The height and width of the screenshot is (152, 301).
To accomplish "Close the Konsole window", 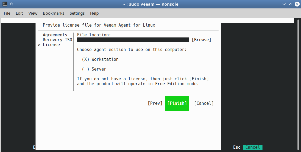I will pos(297,4).
